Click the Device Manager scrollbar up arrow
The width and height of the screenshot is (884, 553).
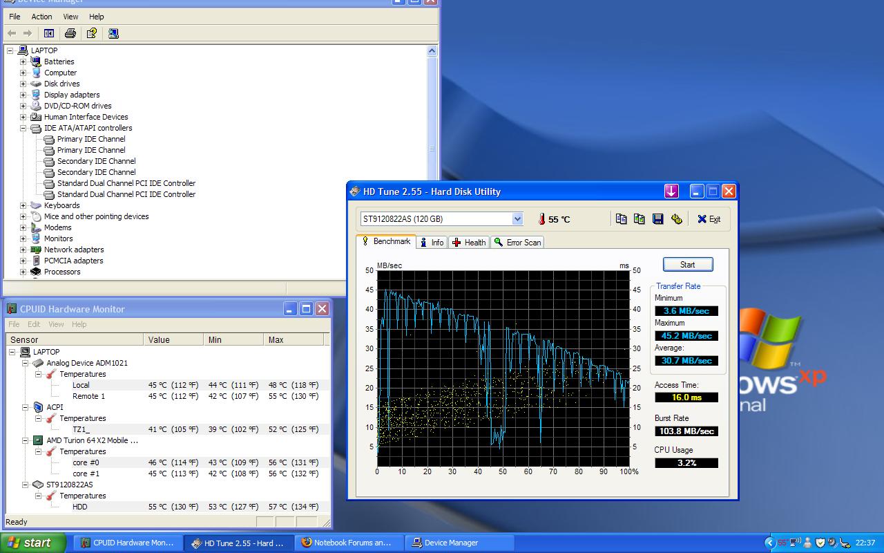(432, 51)
